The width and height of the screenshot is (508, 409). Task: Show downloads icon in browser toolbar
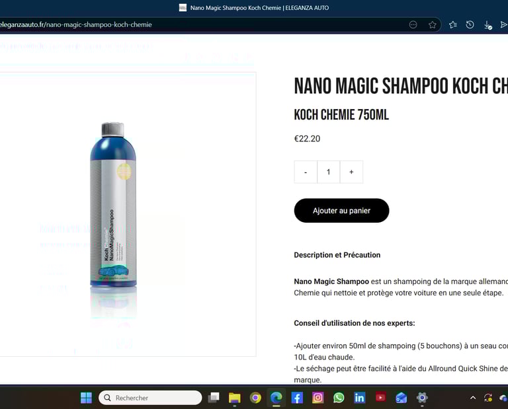point(487,25)
